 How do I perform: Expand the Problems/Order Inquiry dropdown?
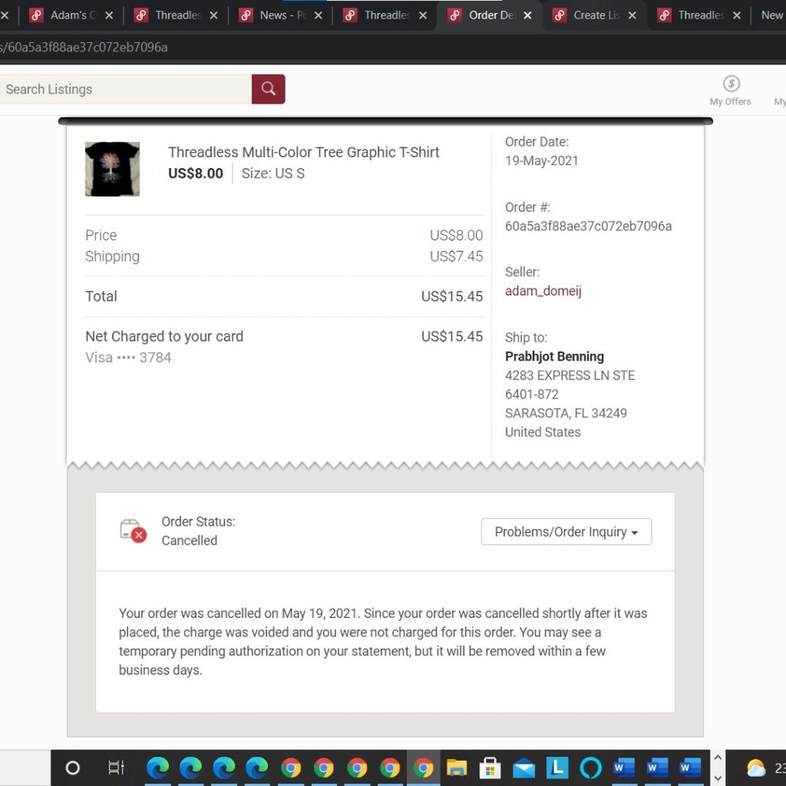coord(566,532)
